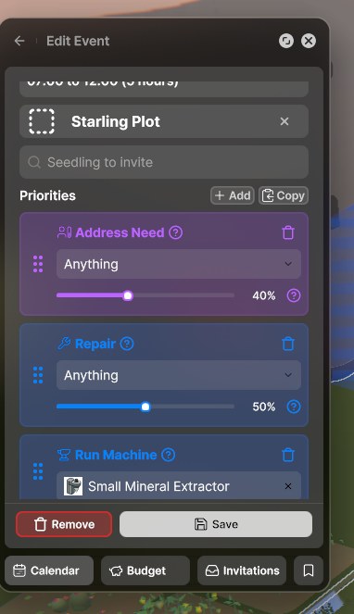Save the event

click(216, 524)
